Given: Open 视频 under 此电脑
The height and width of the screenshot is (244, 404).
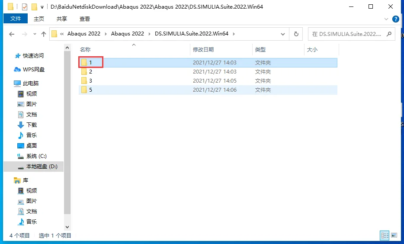Looking at the screenshot, I should (x=32, y=94).
